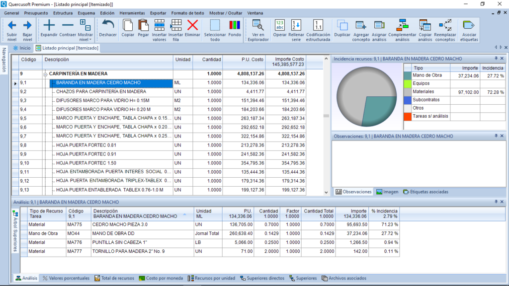Click the Agregar concepto icon
This screenshot has width=509, height=286.
click(x=361, y=25)
